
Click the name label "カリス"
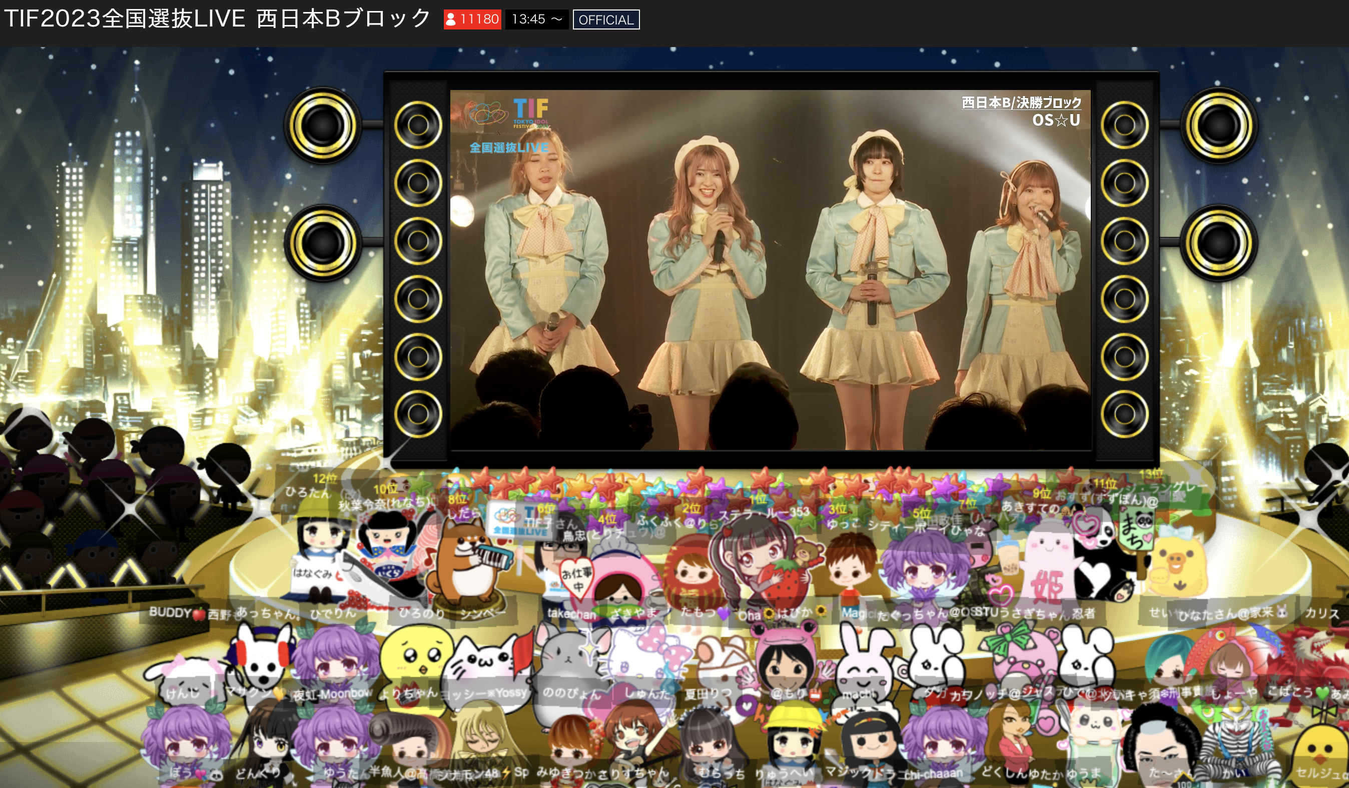(1321, 613)
